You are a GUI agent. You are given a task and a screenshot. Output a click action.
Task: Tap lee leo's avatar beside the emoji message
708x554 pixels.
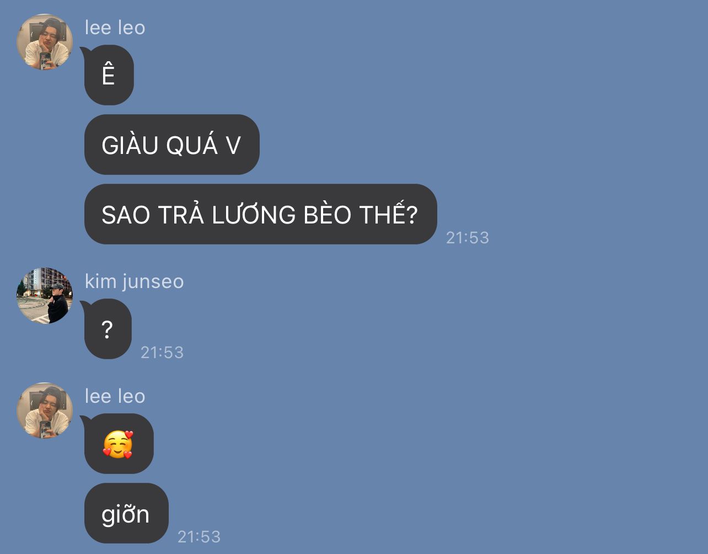[45, 411]
